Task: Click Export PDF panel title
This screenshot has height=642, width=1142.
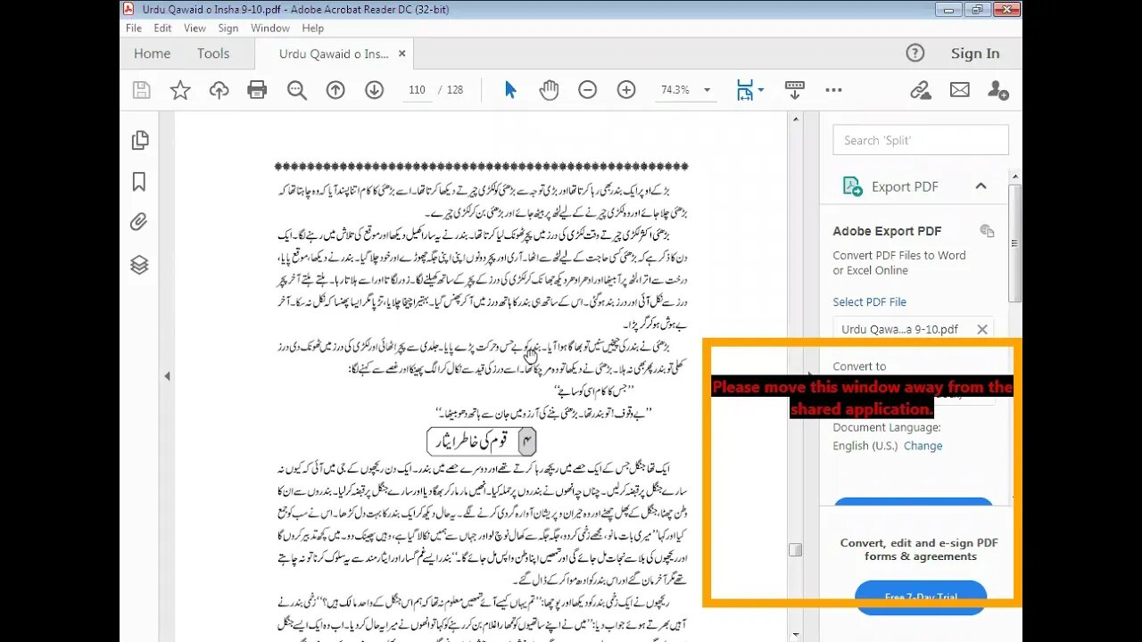Action: (x=905, y=186)
